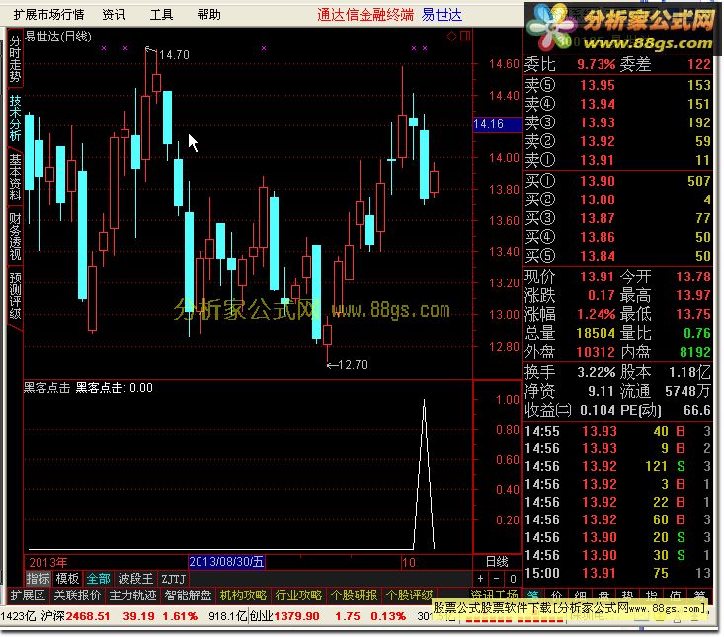The height and width of the screenshot is (637, 724).
Task: Click the split-panel icon at chart top right
Action: [x=465, y=36]
